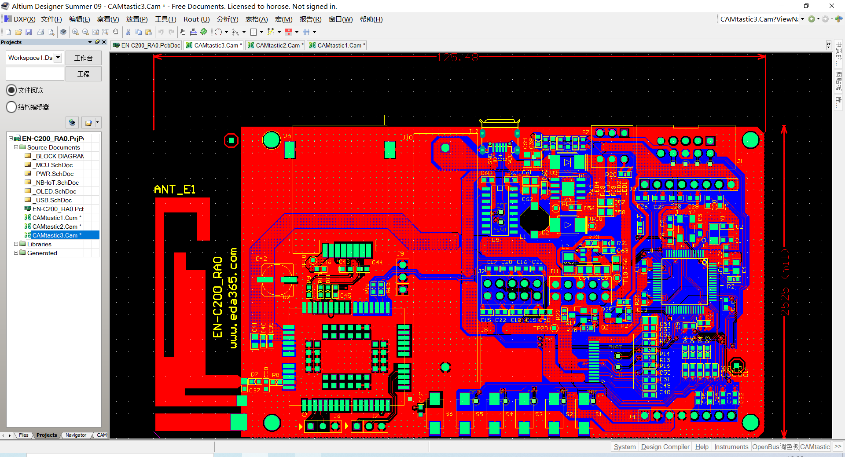Select the 结构编辑器 radio button
The width and height of the screenshot is (845, 457).
tap(12, 107)
